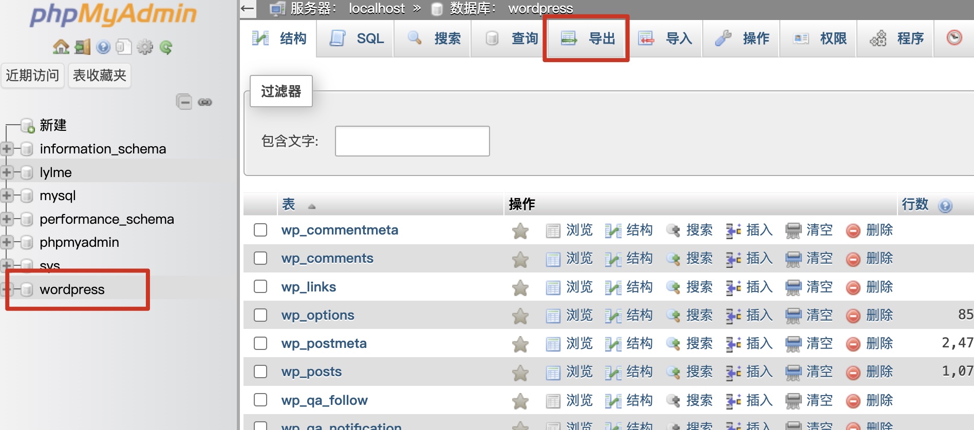Click into the 包含文字 filter field
The width and height of the screenshot is (974, 430).
[x=412, y=141]
